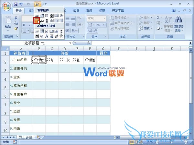Select the 员工评价 sheet tab
This screenshot has height=145, width=194.
coord(25,137)
